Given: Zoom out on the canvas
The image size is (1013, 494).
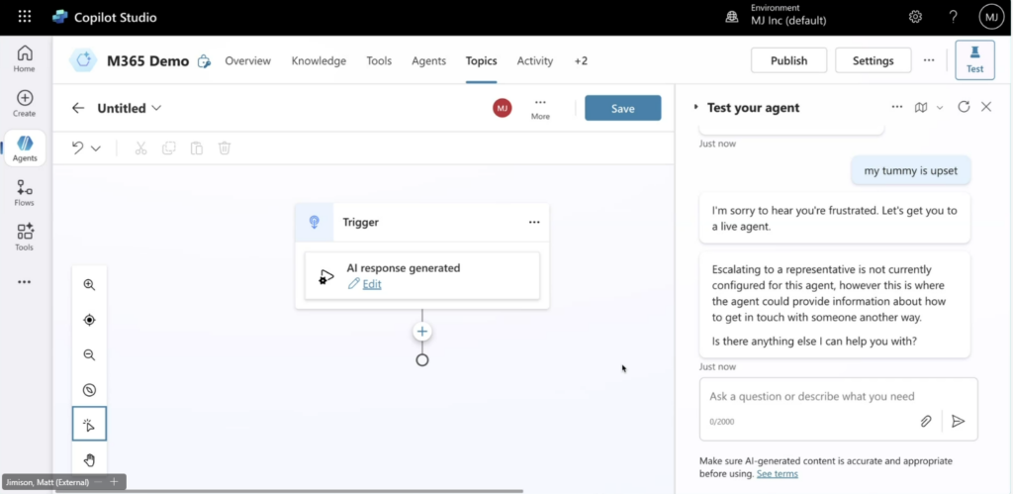Looking at the screenshot, I should [x=89, y=354].
